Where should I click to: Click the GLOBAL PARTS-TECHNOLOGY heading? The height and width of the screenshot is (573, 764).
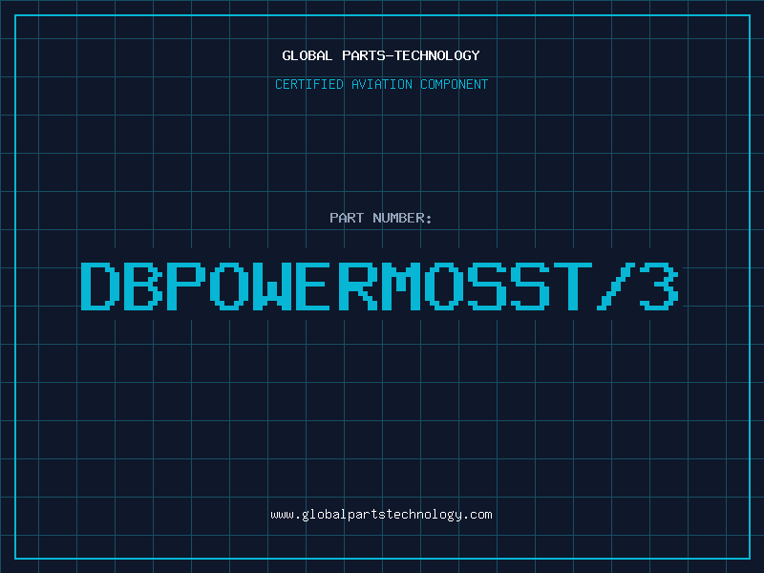[381, 55]
